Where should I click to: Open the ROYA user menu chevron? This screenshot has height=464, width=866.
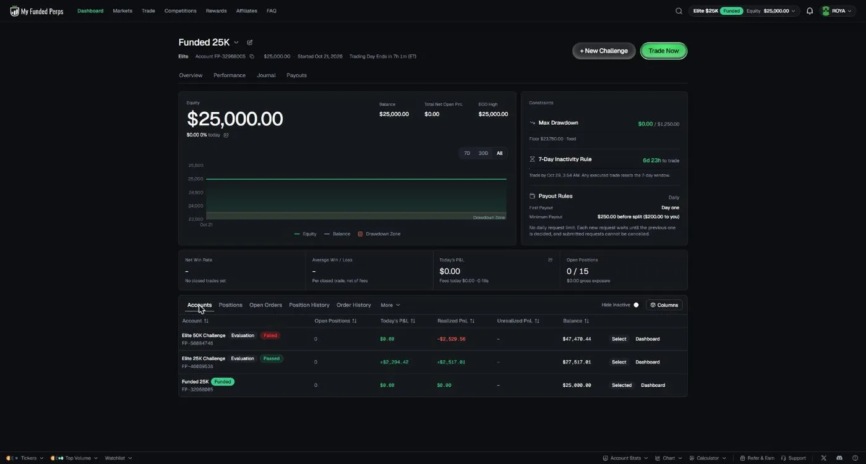pyautogui.click(x=851, y=11)
